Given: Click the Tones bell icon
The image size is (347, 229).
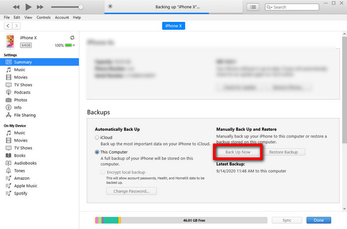Looking at the screenshot, I should [8, 170].
